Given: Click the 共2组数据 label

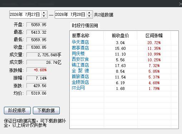Looking at the screenshot, I should [x=104, y=15].
